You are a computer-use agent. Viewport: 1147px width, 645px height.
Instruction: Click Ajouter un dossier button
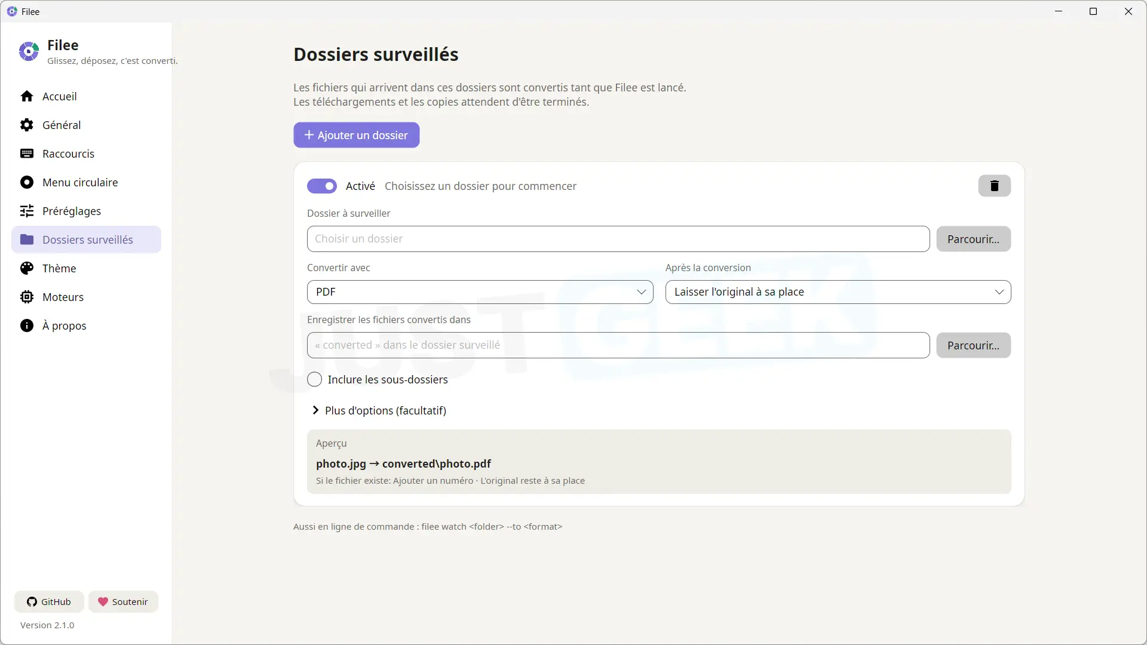pyautogui.click(x=356, y=135)
